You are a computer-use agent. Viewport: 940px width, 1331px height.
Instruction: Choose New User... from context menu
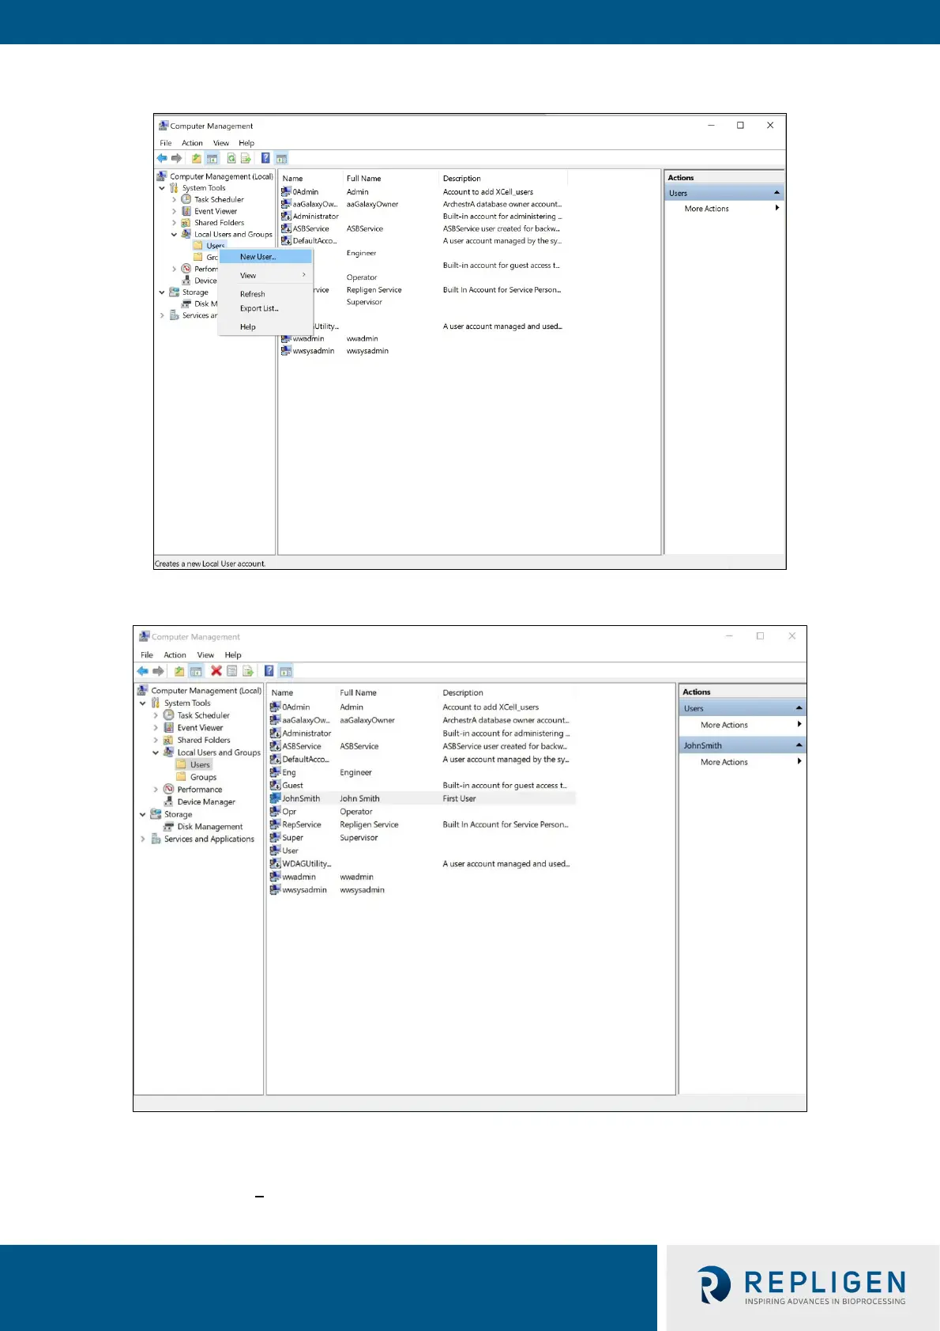click(266, 257)
